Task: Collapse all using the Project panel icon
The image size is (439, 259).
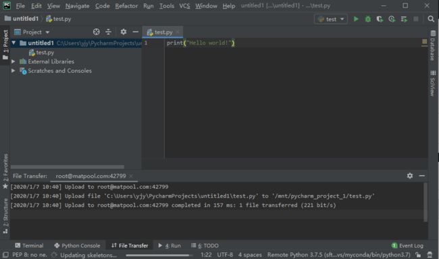Action: pos(108,32)
